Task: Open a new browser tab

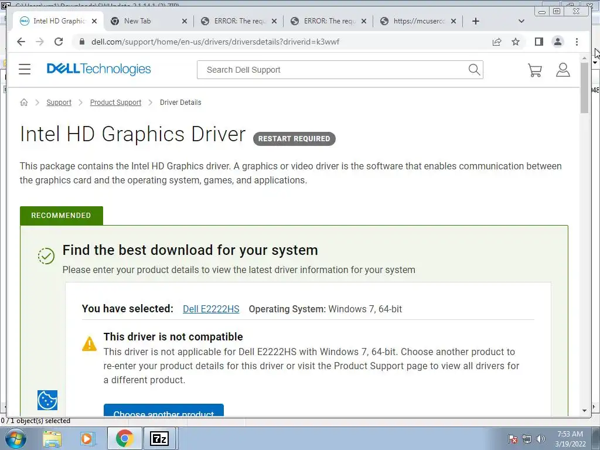Action: point(476,21)
